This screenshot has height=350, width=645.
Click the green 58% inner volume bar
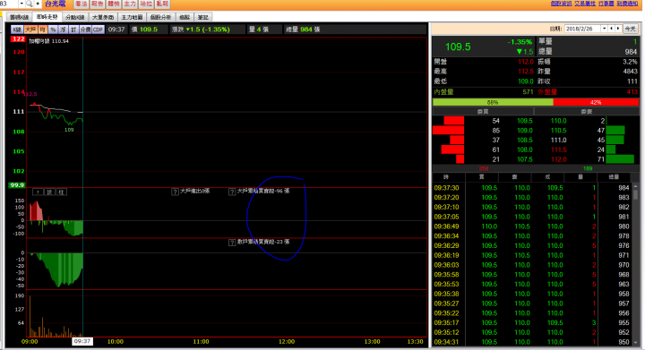point(493,102)
